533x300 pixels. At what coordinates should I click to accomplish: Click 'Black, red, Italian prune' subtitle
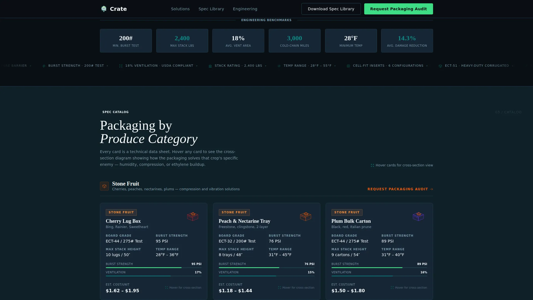click(351, 227)
